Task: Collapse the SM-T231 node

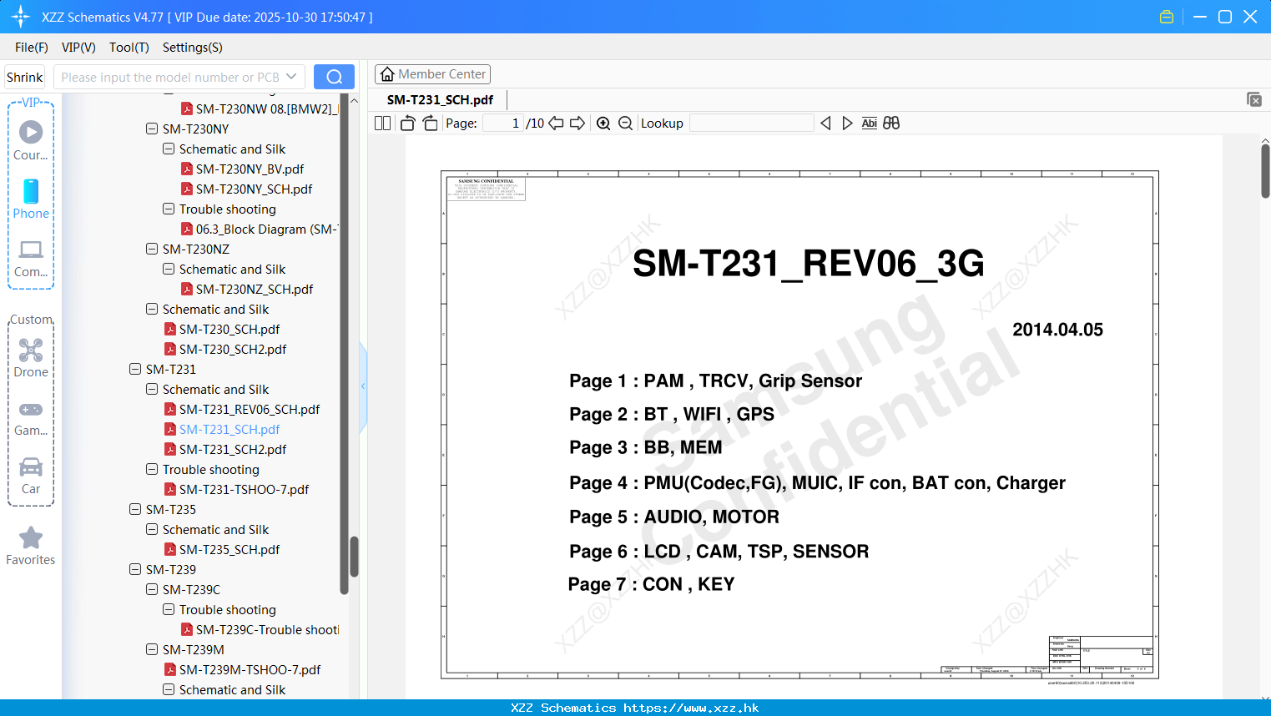Action: click(x=135, y=369)
